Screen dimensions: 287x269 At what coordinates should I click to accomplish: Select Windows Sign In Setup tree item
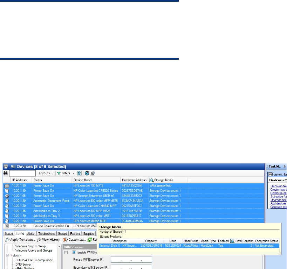(x=30, y=246)
